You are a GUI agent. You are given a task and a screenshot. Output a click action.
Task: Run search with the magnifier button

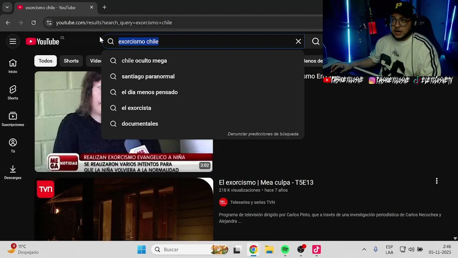[x=316, y=42]
